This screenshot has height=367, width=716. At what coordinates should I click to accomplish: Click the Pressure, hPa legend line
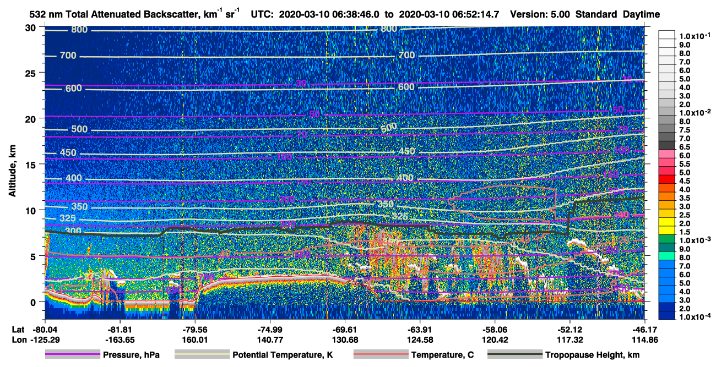[72, 355]
